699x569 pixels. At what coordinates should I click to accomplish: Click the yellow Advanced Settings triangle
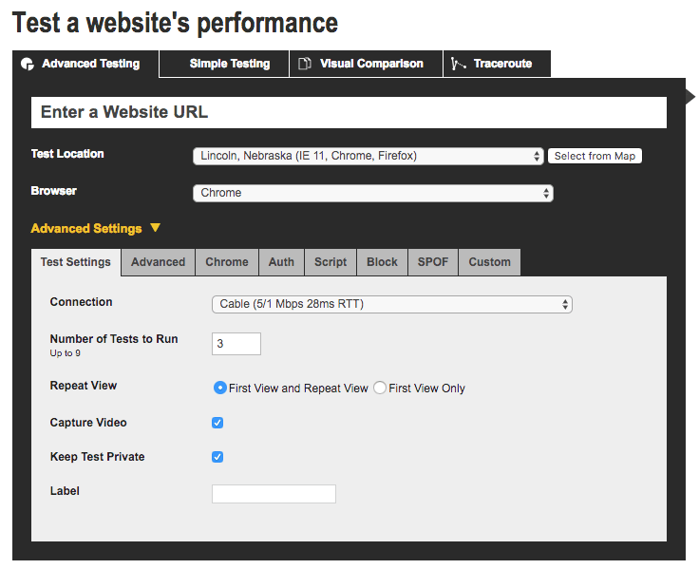pyautogui.click(x=155, y=228)
